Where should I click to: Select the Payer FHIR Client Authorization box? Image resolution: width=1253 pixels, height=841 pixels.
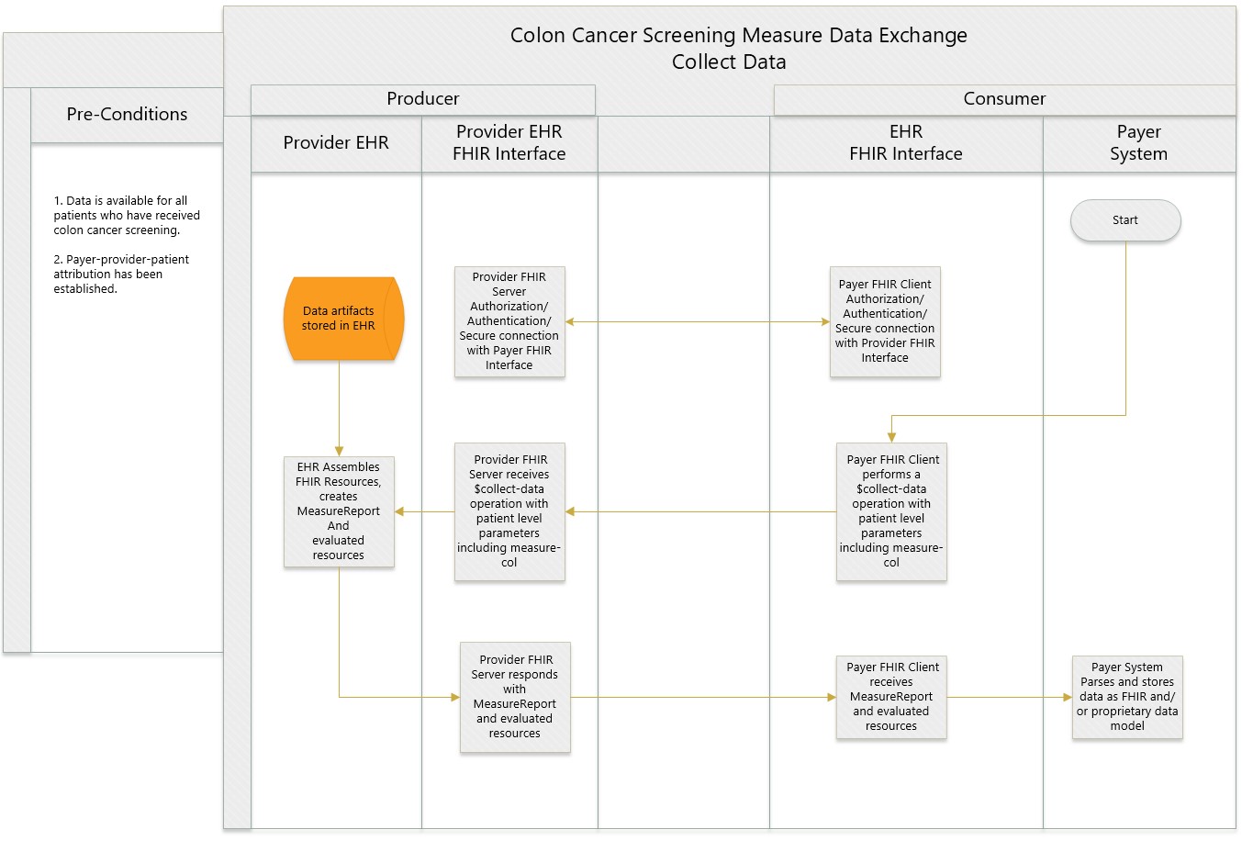point(885,321)
